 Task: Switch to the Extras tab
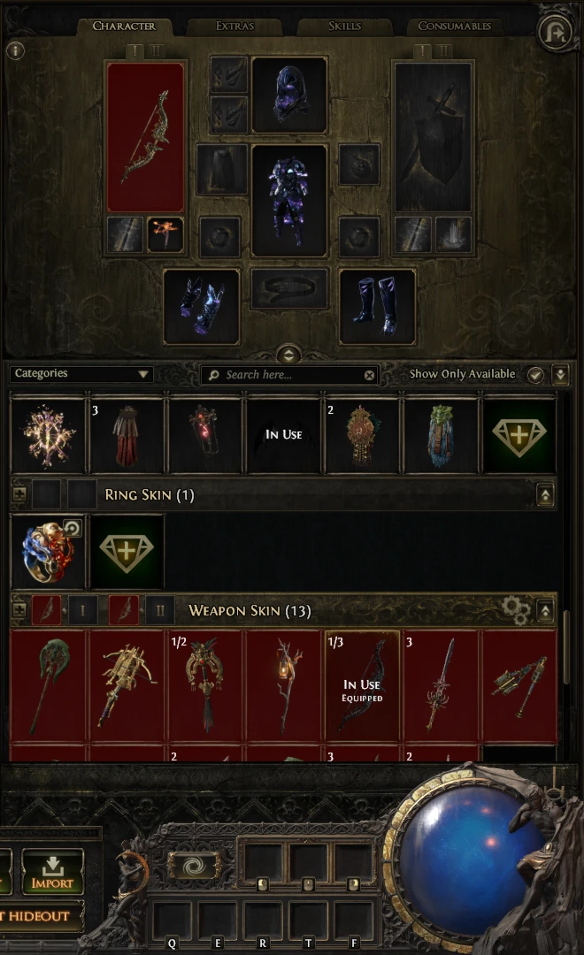[234, 26]
